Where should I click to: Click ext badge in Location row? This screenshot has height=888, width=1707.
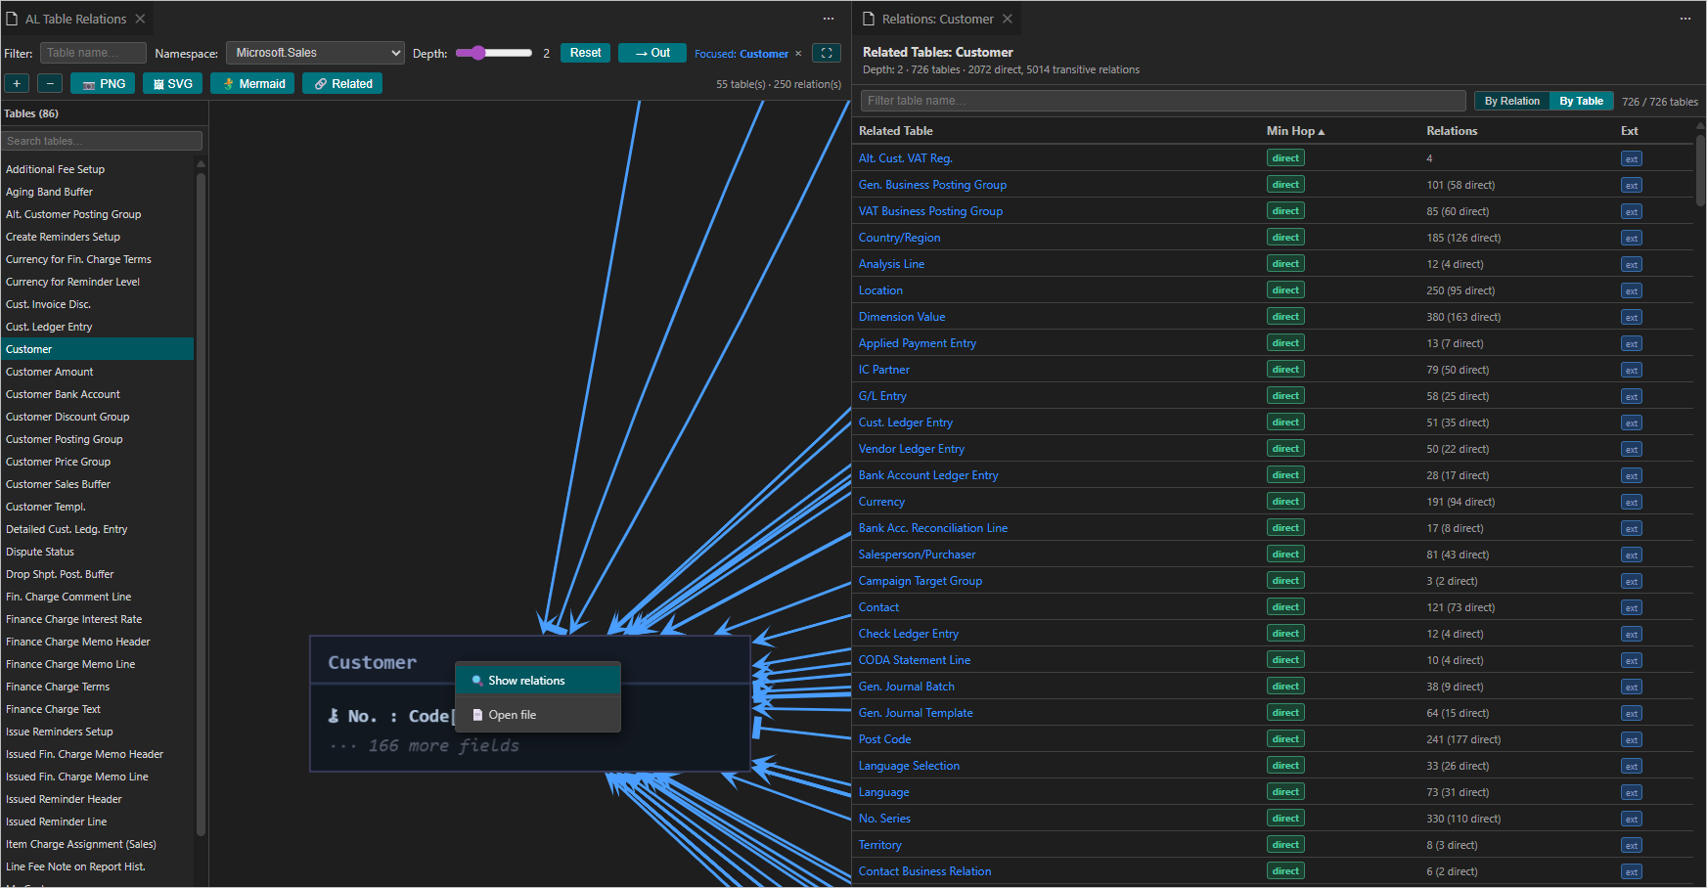click(x=1631, y=291)
